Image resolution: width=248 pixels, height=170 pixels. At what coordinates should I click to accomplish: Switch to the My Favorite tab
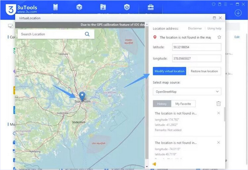[183, 104]
